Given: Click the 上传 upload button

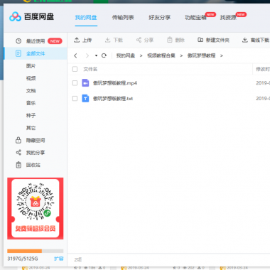Looking at the screenshot, I should tap(83, 40).
